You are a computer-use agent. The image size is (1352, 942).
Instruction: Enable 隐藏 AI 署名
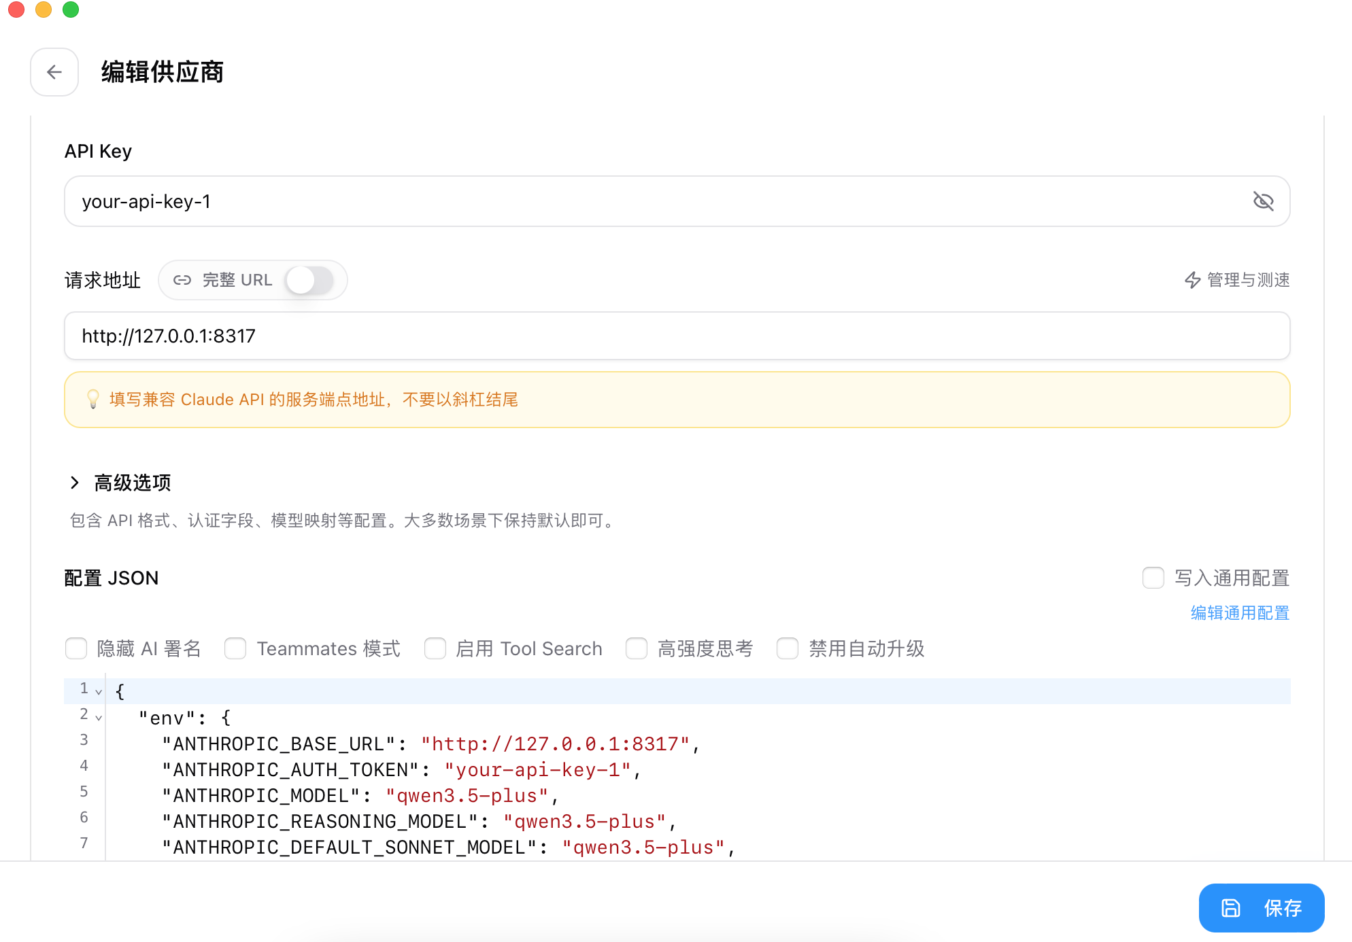(76, 649)
